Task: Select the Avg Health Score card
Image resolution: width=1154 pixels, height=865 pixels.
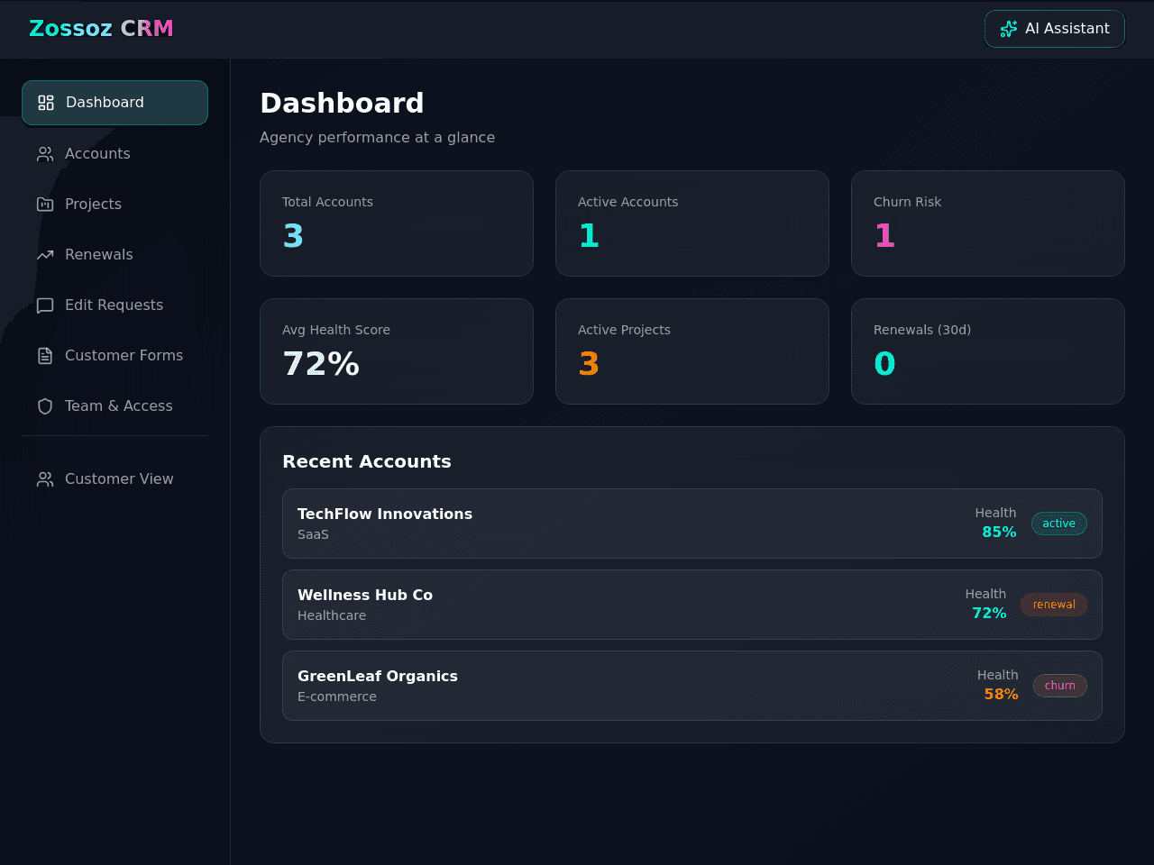Action: click(397, 351)
